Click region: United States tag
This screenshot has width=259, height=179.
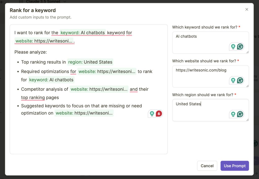tap(90, 62)
